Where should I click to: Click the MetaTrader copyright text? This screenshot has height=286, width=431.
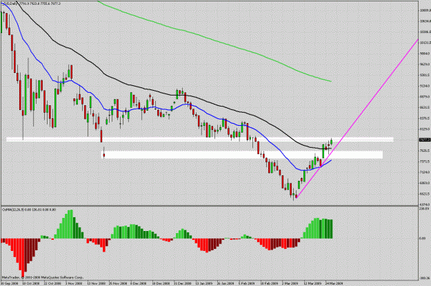[42, 278]
